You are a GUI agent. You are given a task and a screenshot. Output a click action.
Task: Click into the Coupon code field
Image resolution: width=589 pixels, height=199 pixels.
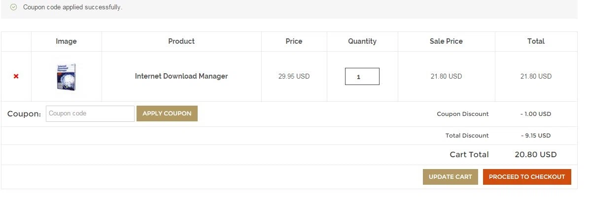point(90,114)
